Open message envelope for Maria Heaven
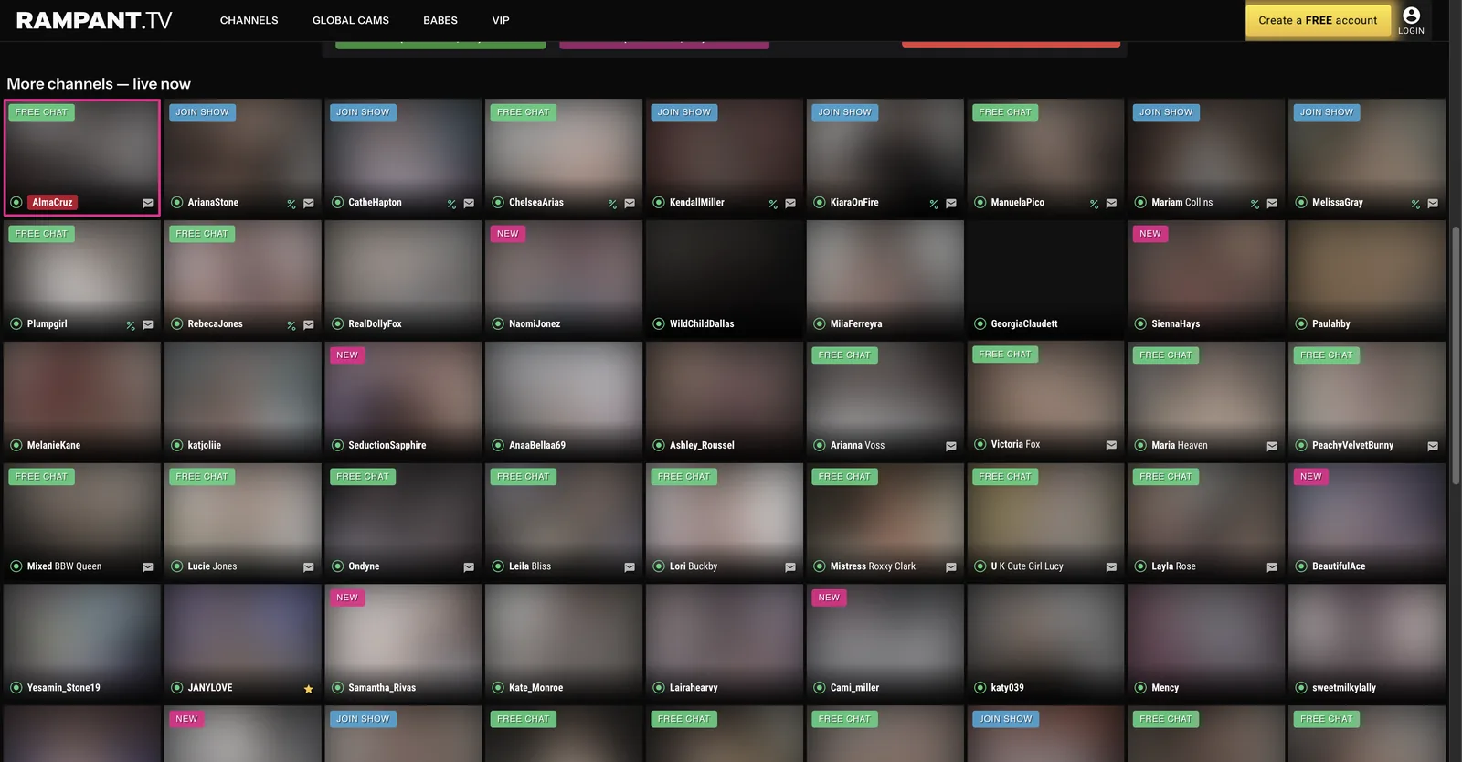Viewport: 1462px width, 762px height. pos(1272,447)
